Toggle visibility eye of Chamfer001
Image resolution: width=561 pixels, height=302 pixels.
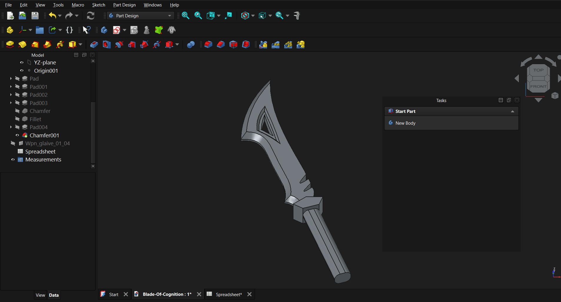(x=17, y=135)
